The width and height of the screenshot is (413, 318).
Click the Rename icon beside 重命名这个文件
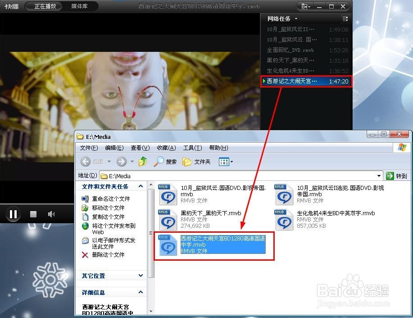(x=85, y=199)
